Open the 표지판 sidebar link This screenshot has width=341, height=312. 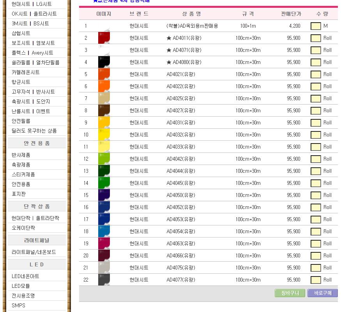click(x=19, y=194)
